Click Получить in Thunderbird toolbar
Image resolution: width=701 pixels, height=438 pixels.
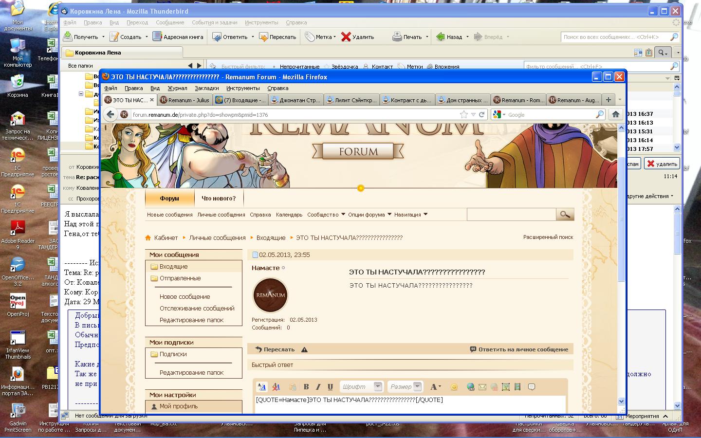(81, 36)
